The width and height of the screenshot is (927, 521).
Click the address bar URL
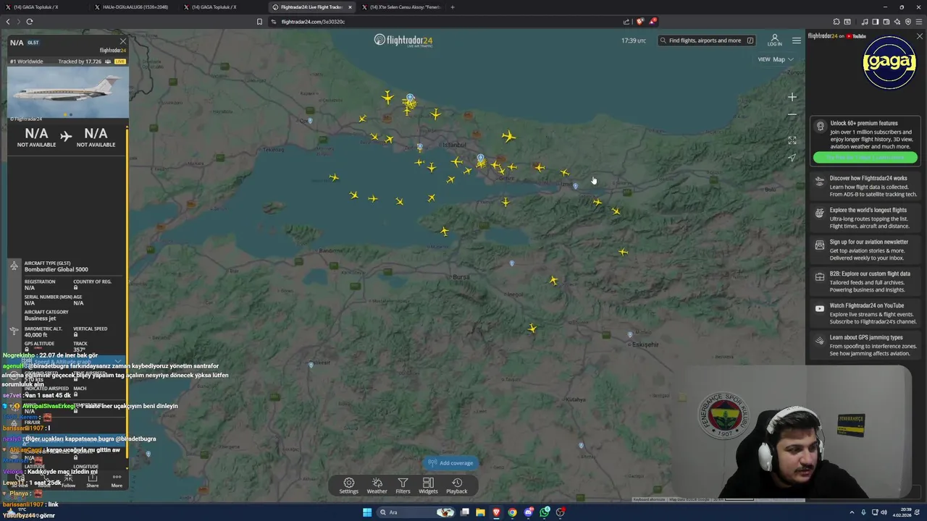(313, 22)
